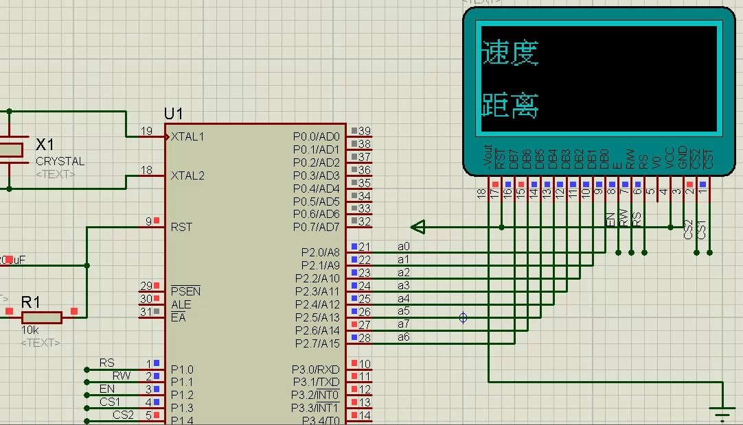743x425 pixels.
Task: Select the P3.0/RXD pin label
Action: click(x=316, y=369)
